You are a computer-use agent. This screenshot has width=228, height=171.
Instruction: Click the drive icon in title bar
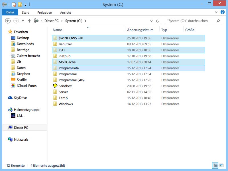tap(5, 4)
